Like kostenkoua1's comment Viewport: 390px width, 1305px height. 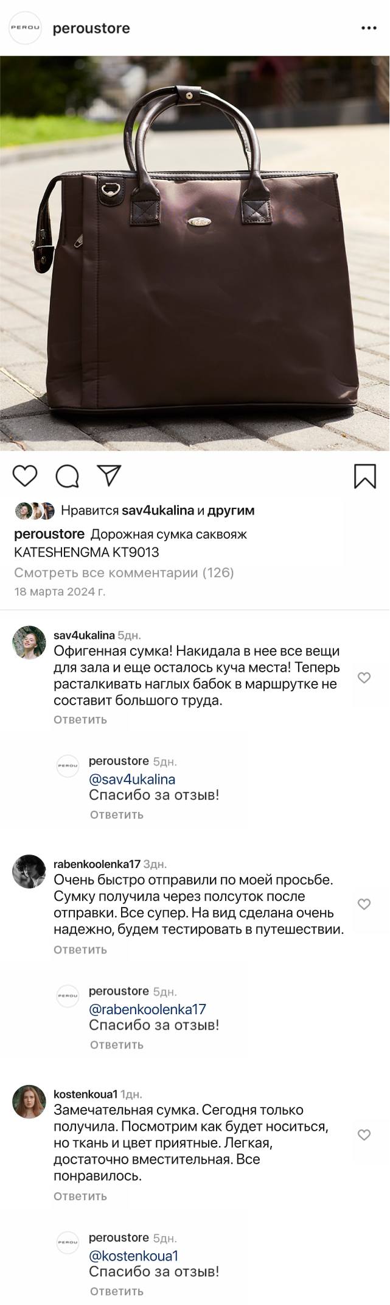(364, 1134)
